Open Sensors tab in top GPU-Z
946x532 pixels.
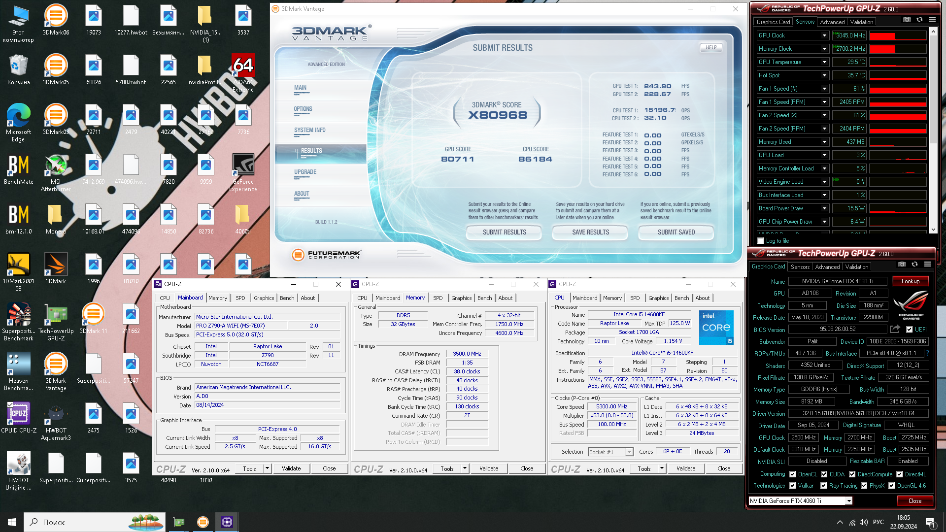tap(805, 22)
